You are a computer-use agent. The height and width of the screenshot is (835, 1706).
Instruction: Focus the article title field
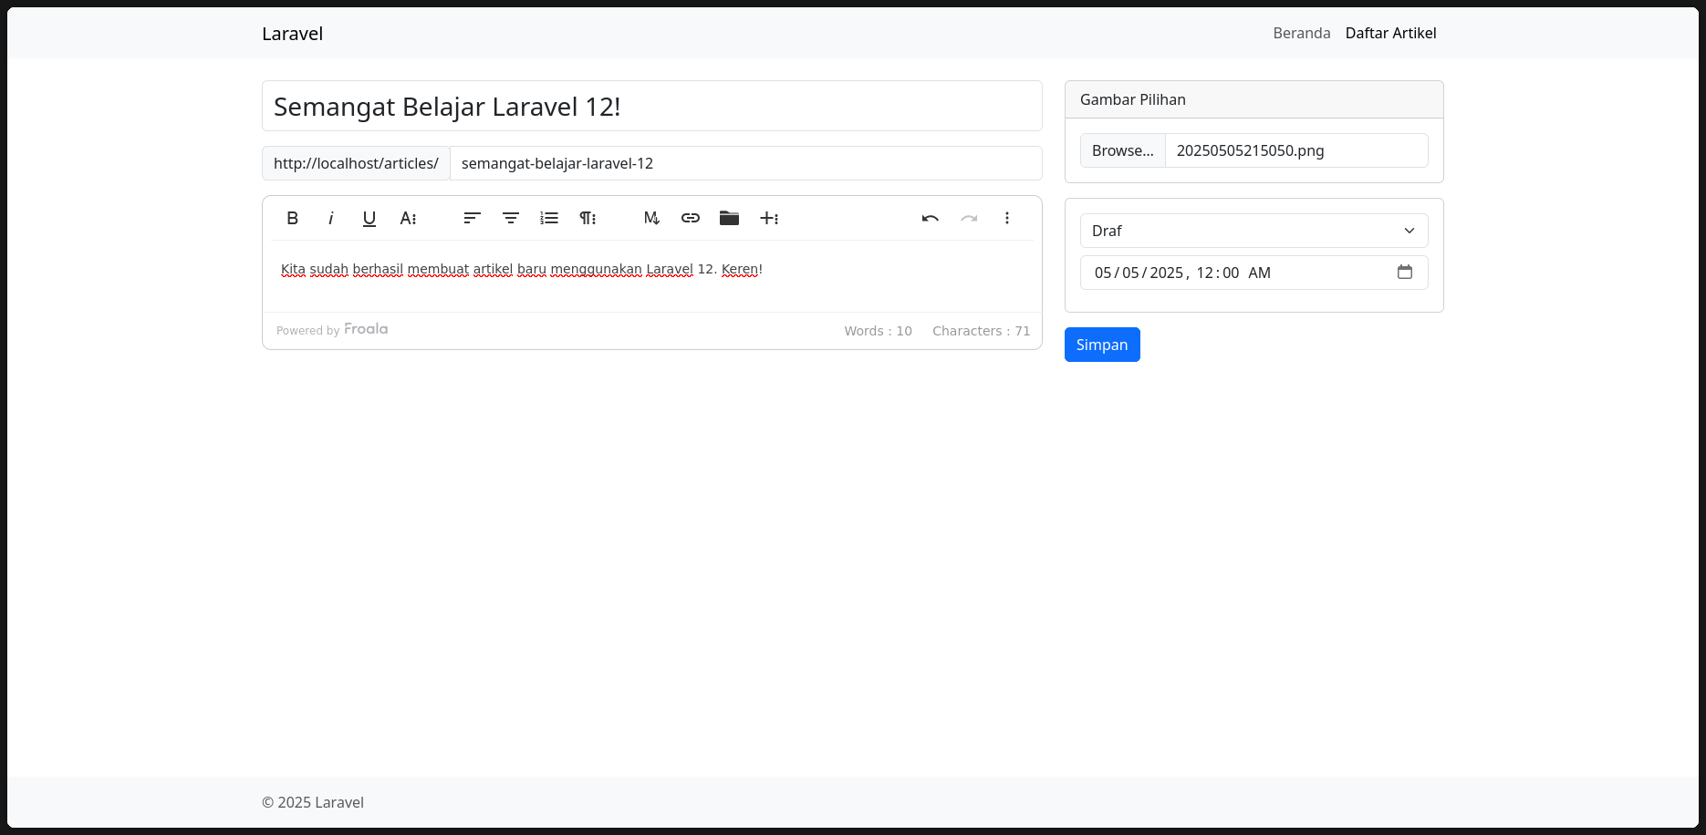(x=652, y=106)
